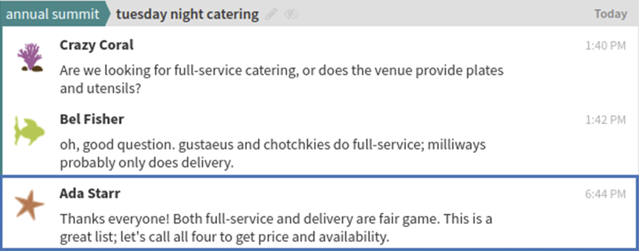Click the 1:42 PM message timestamp
Viewport: 639px width, 251px height.
coord(605,120)
